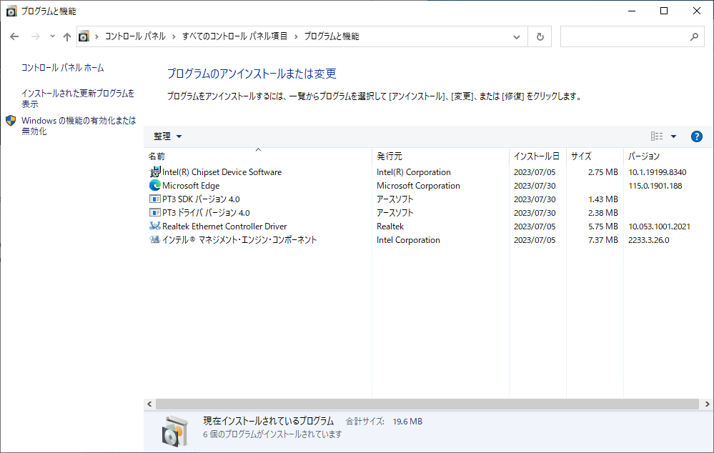The width and height of the screenshot is (714, 453).
Task: Sort list by サイズ column header
Action: [595, 156]
